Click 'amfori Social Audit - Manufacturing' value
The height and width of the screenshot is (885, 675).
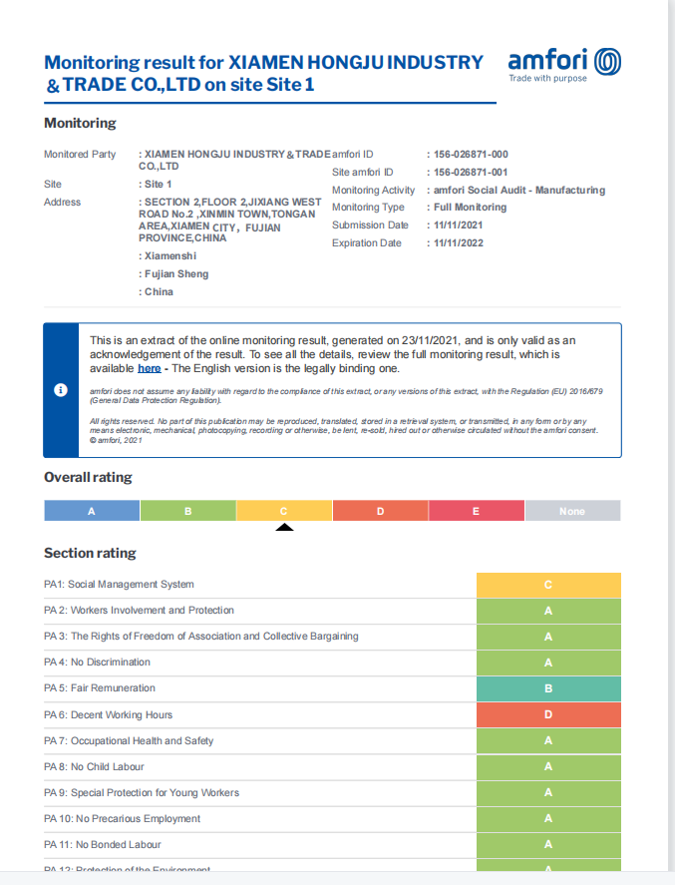coord(519,191)
